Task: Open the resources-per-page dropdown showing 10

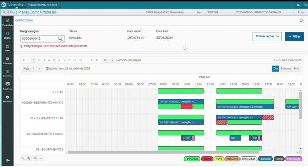Action: [x=107, y=60]
